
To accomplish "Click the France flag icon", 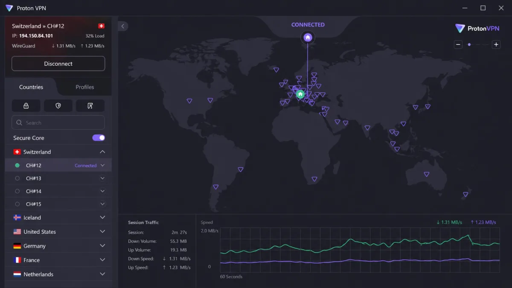I will pyautogui.click(x=17, y=260).
